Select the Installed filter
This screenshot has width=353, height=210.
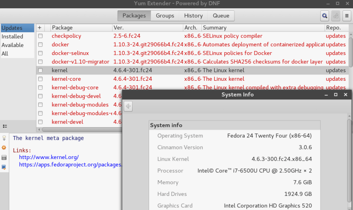(x=17, y=36)
